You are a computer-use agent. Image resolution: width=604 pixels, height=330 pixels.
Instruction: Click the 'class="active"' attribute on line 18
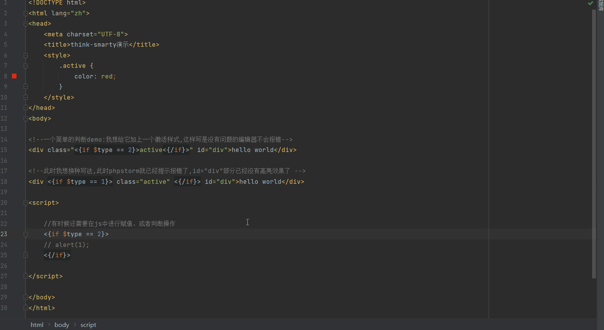point(143,181)
